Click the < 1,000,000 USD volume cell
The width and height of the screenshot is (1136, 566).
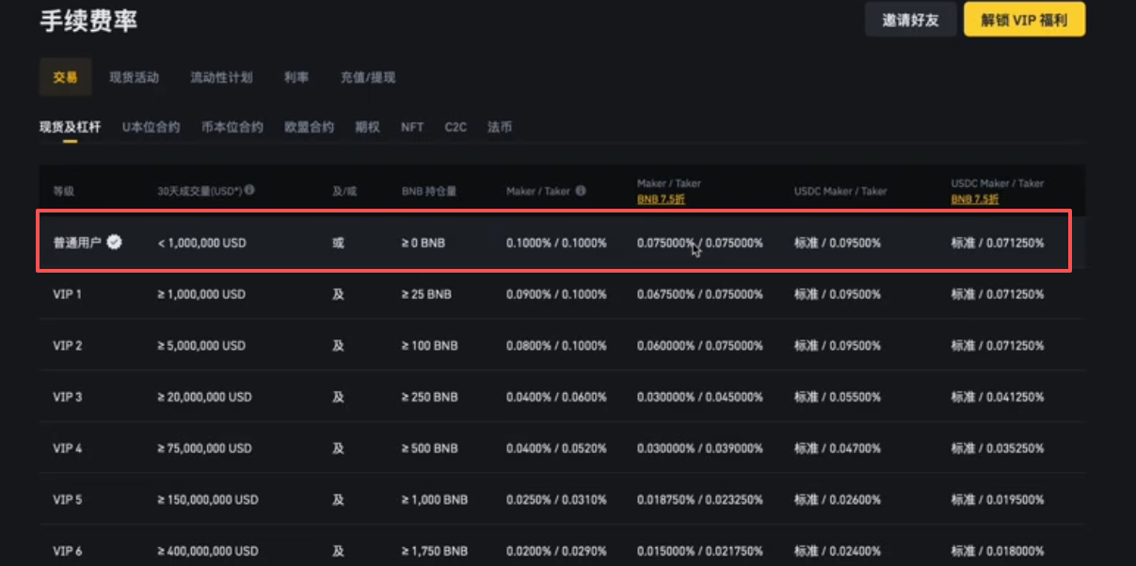pyautogui.click(x=201, y=243)
